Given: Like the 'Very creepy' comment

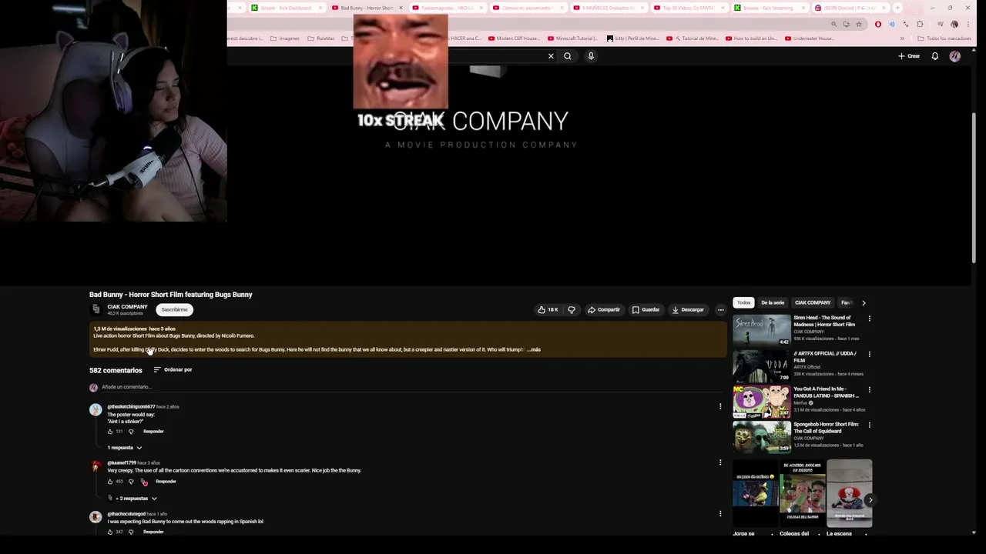Looking at the screenshot, I should (110, 482).
